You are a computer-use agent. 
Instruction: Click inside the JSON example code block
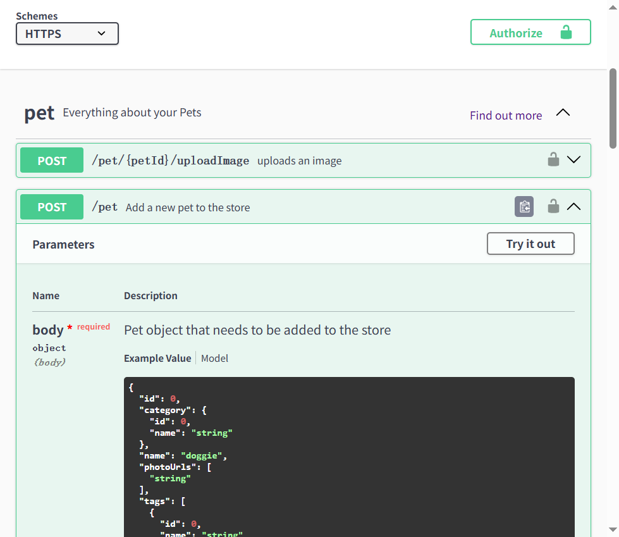coord(349,455)
